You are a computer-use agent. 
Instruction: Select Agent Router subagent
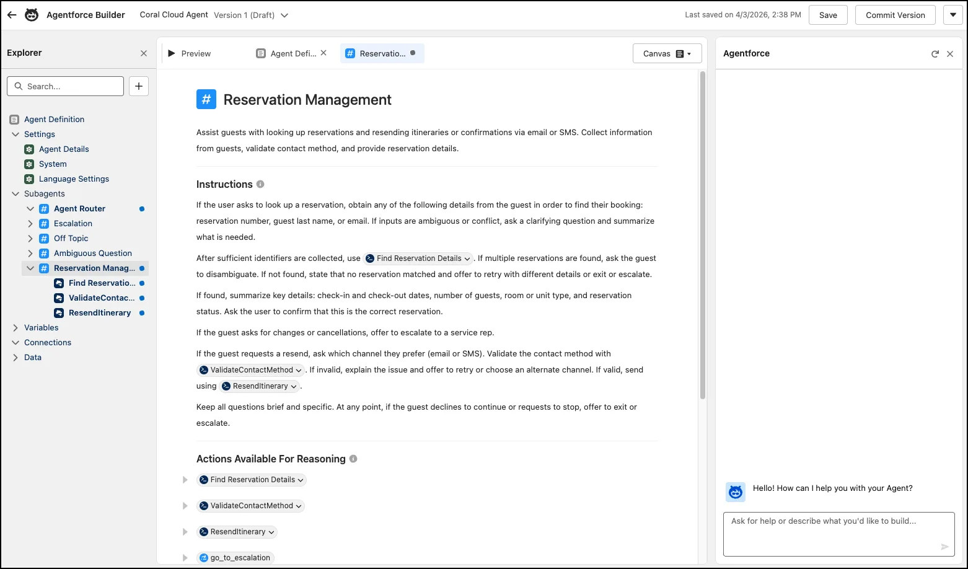point(79,208)
